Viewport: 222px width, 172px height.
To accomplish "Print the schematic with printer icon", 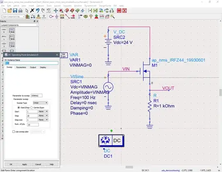I will point(21,11).
